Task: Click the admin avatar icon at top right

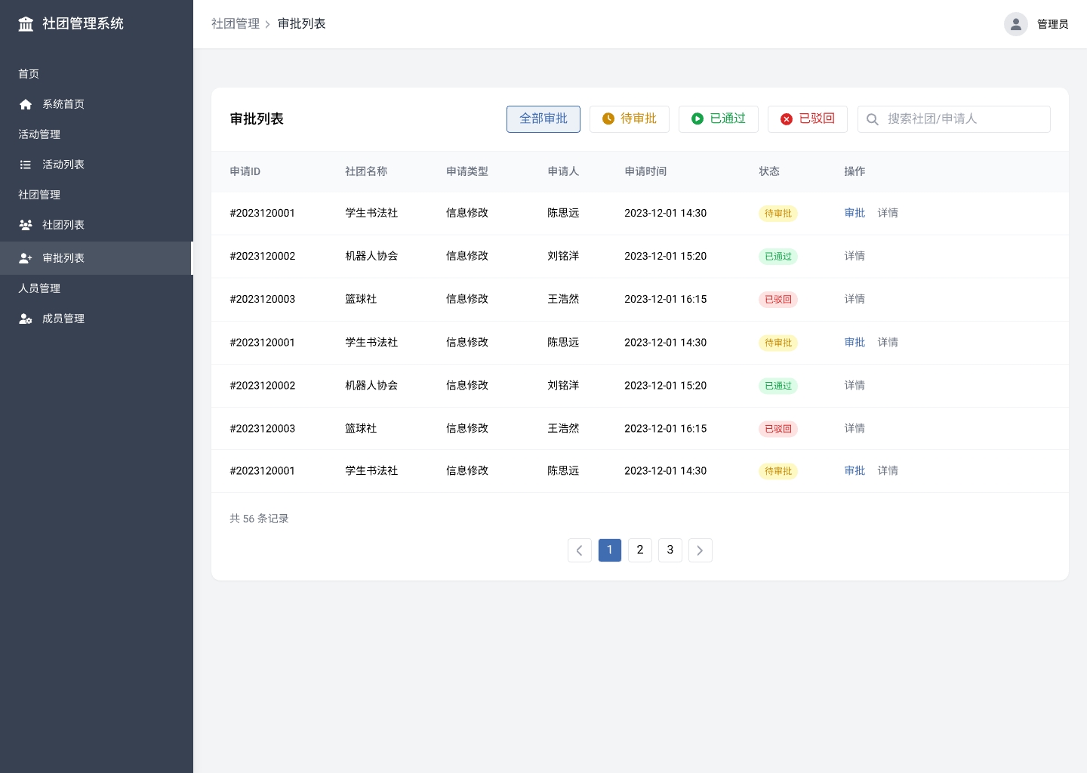Action: coord(1015,24)
